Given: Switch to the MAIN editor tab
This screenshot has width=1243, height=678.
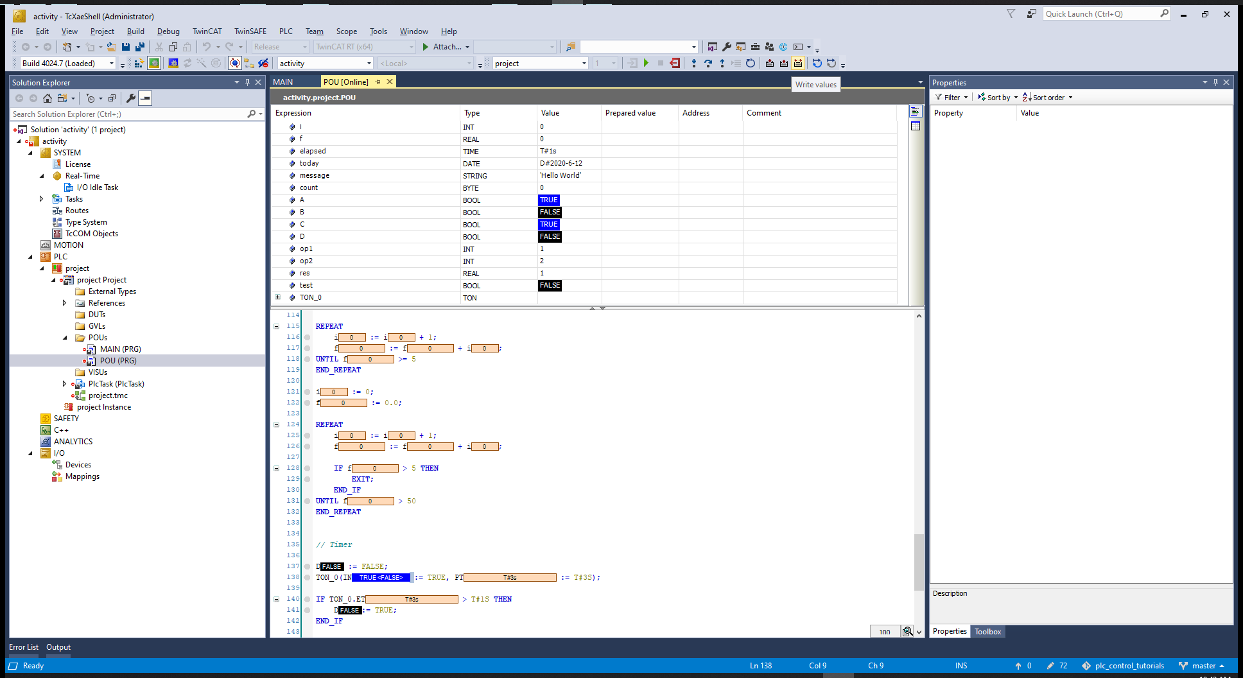Looking at the screenshot, I should 283,82.
